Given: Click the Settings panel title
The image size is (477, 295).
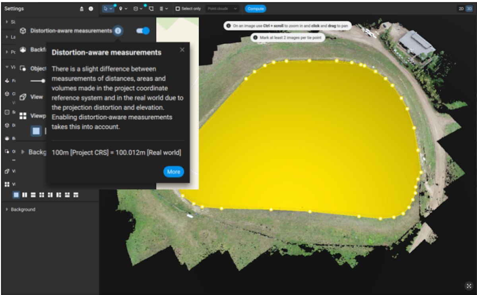Looking at the screenshot, I should (14, 8).
